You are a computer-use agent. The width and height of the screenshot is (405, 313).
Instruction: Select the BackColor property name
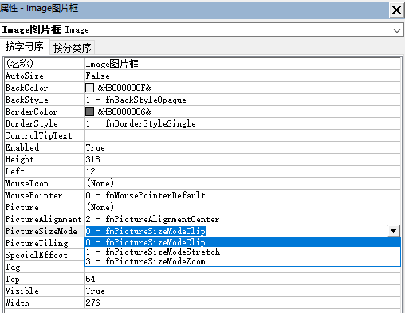44,88
